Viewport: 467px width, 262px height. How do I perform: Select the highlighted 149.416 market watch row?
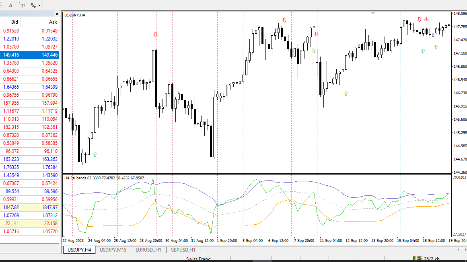coord(29,55)
